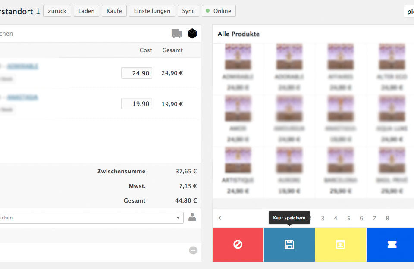Add a customer via the person icon
The width and height of the screenshot is (414, 269).
tap(192, 217)
